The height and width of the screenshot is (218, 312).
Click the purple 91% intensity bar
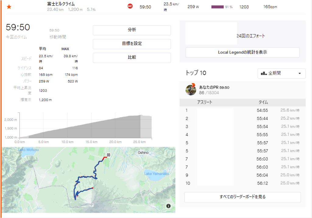[217, 7]
